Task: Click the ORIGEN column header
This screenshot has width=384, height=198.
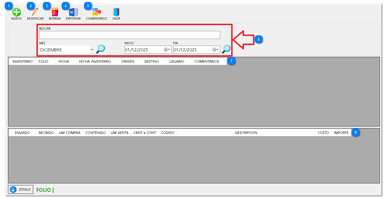Action: point(128,62)
